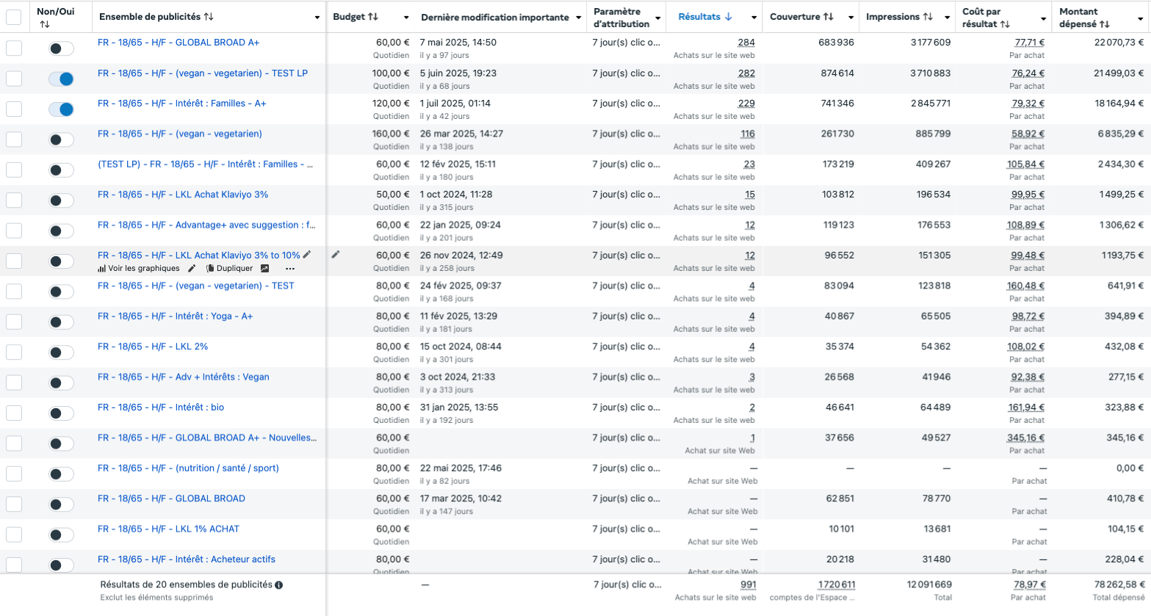Click coverage value 874 614
Screen dimensions: 1151x616
pos(837,73)
